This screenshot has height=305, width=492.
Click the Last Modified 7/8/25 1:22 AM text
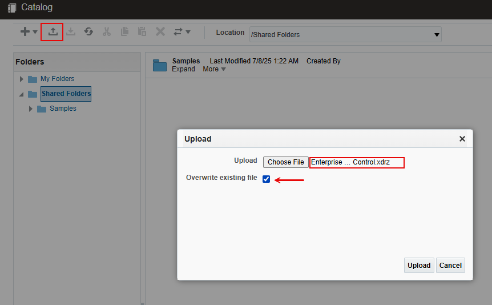[254, 61]
